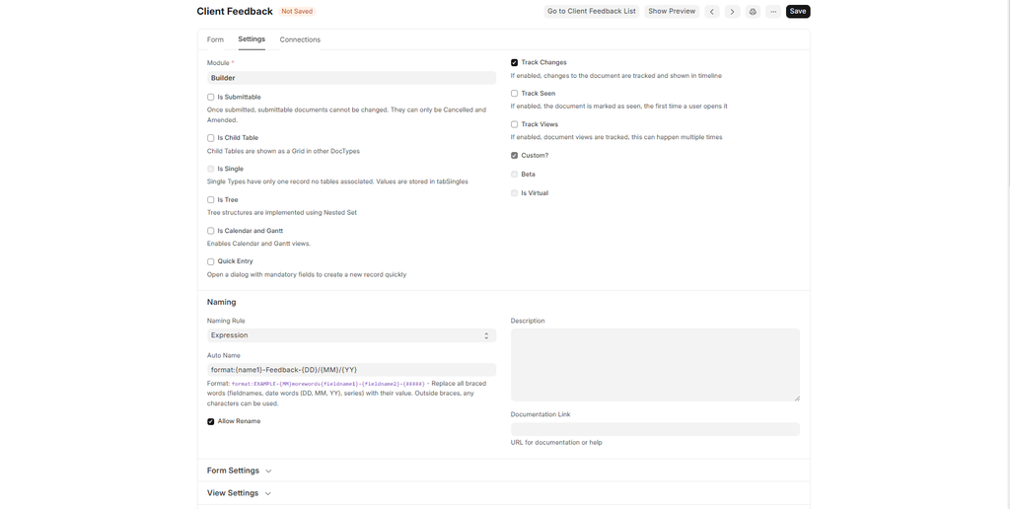The width and height of the screenshot is (1010, 509).
Task: Click Show Preview button
Action: (672, 12)
